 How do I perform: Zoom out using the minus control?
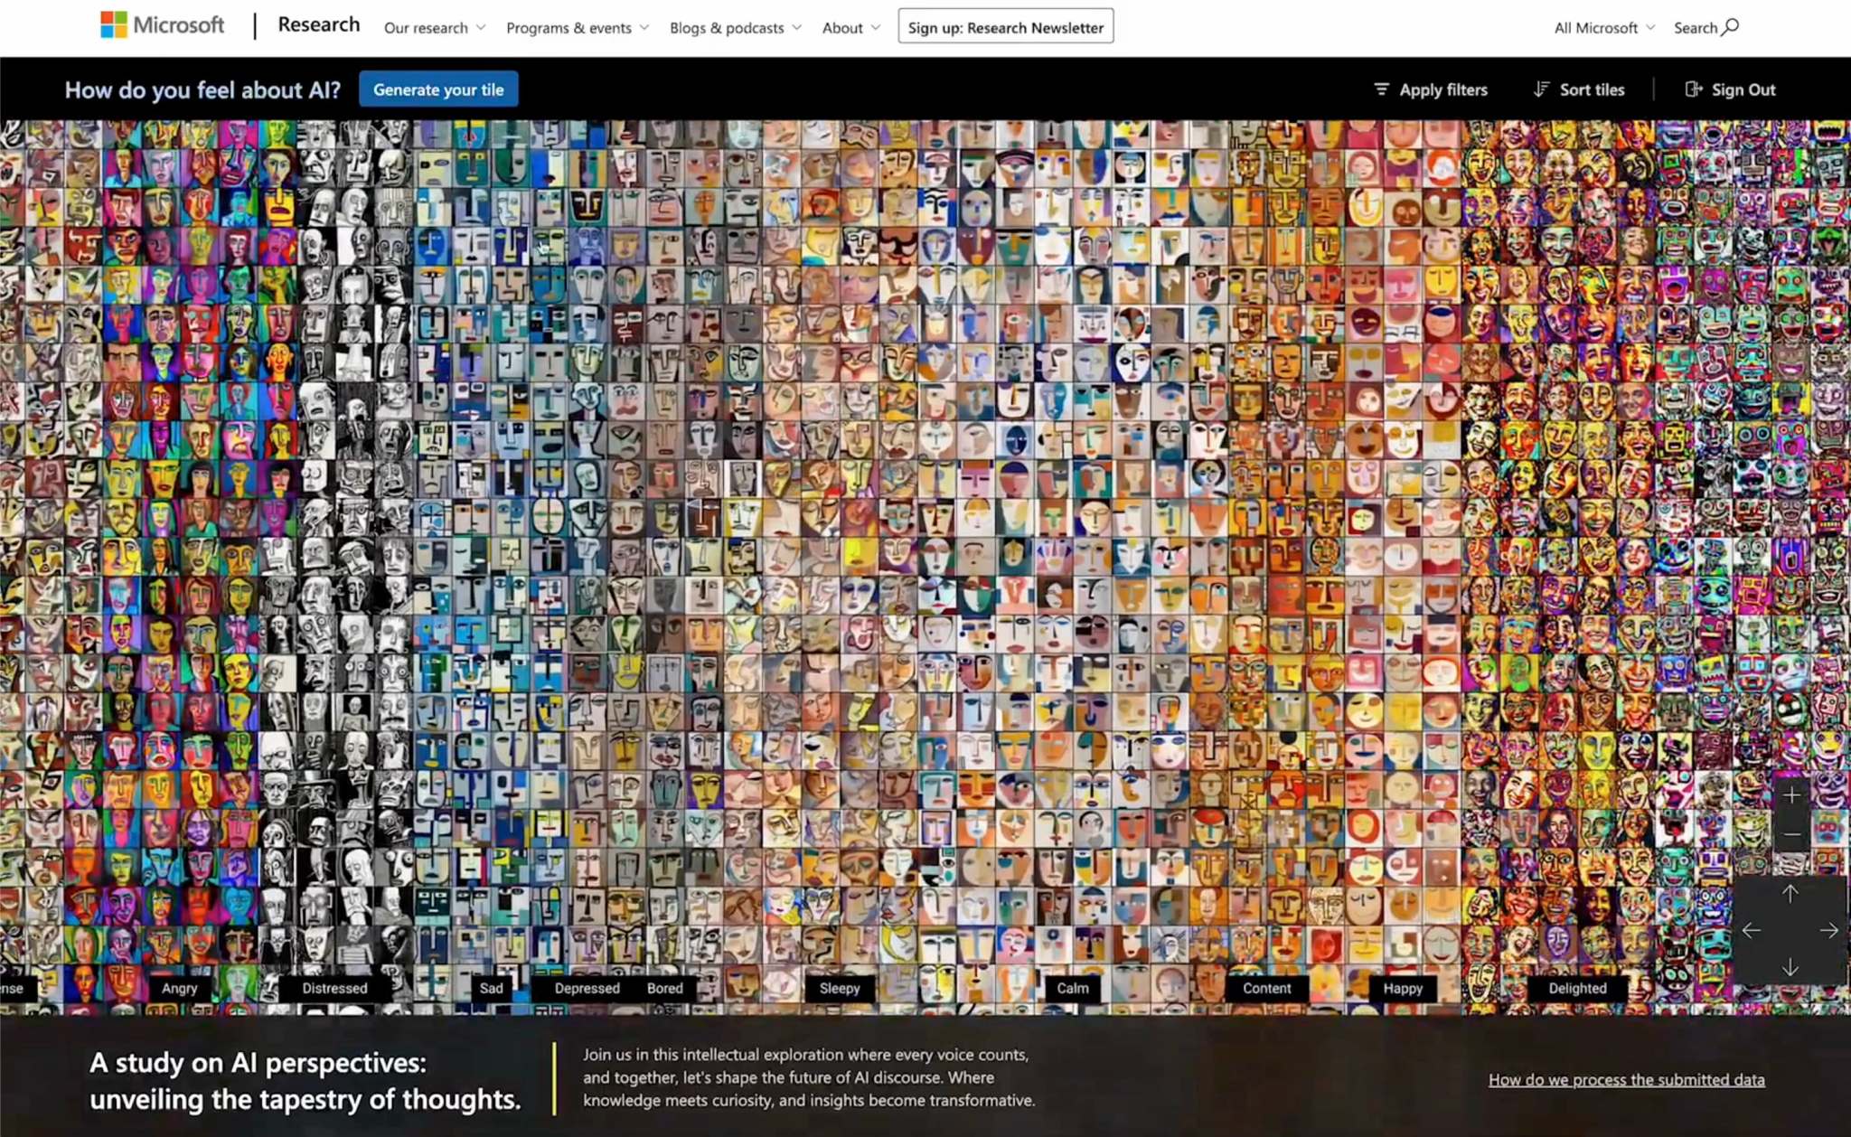click(1792, 834)
